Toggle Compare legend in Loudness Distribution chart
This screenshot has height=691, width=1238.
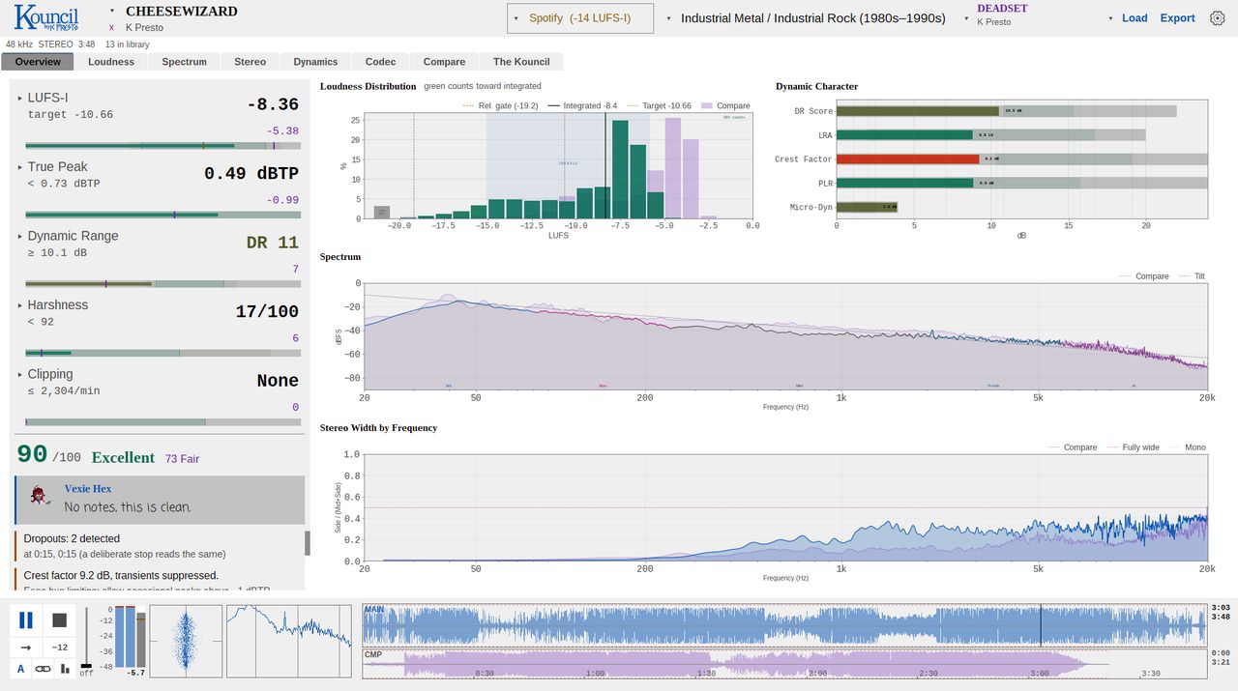723,106
